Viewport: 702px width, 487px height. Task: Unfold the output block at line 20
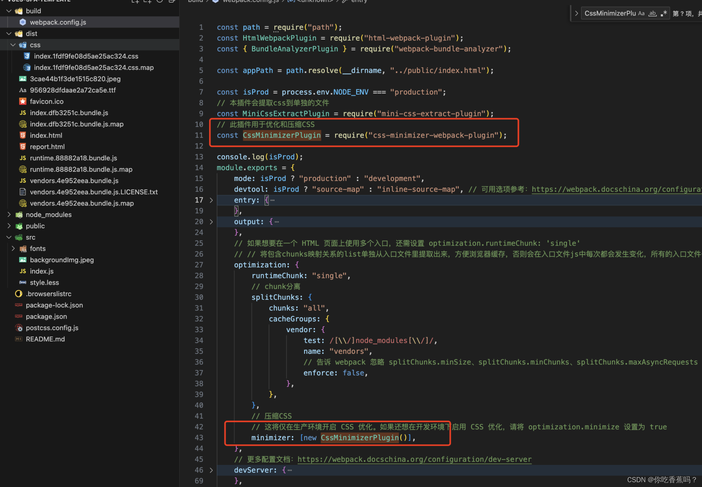pyautogui.click(x=211, y=222)
